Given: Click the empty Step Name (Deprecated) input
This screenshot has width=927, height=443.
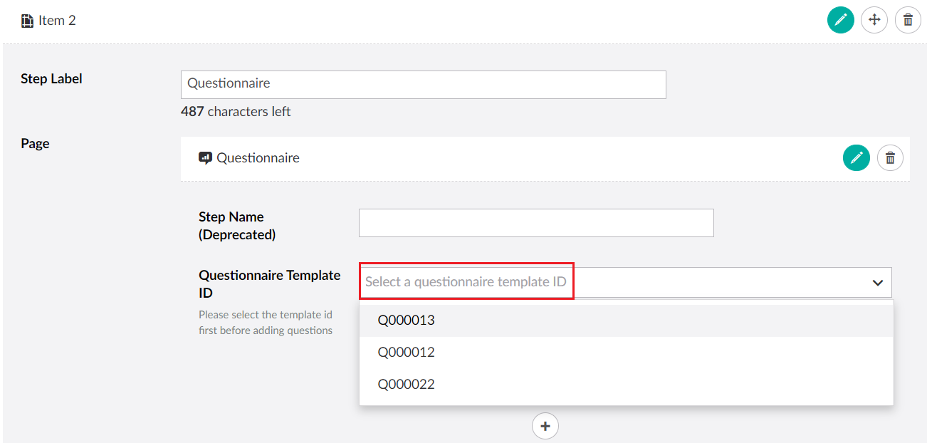Looking at the screenshot, I should (535, 223).
